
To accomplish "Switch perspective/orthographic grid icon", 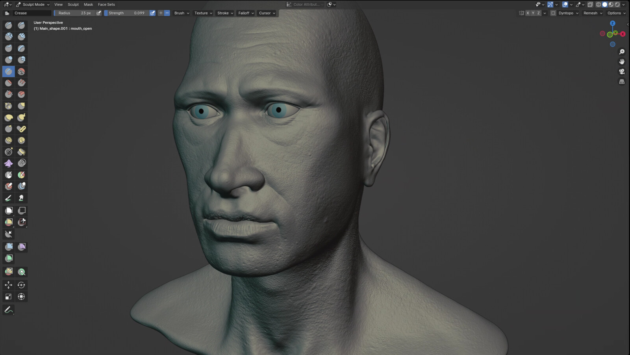I will click(x=622, y=82).
